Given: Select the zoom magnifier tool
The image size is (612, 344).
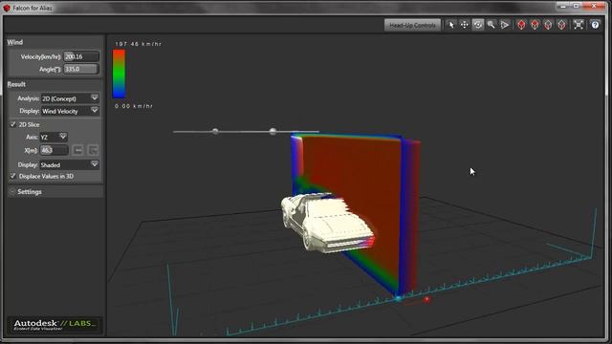Looking at the screenshot, I should click(x=491, y=25).
